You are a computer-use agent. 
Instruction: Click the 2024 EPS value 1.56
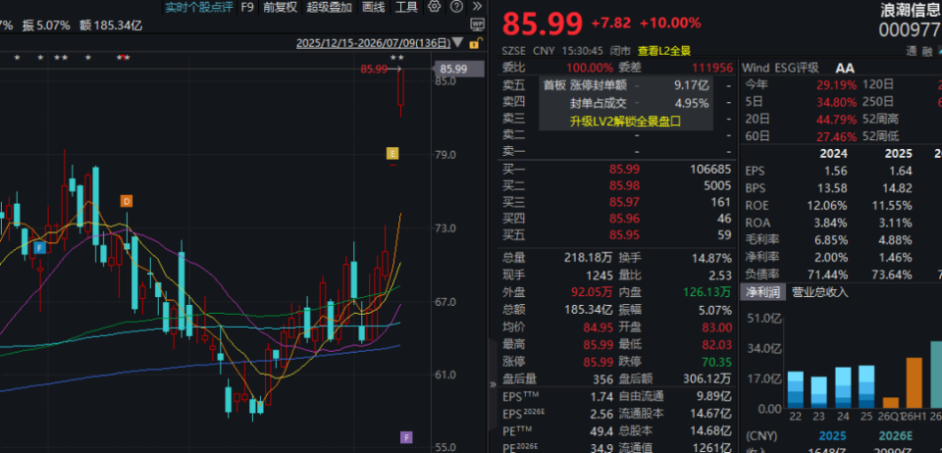[836, 171]
